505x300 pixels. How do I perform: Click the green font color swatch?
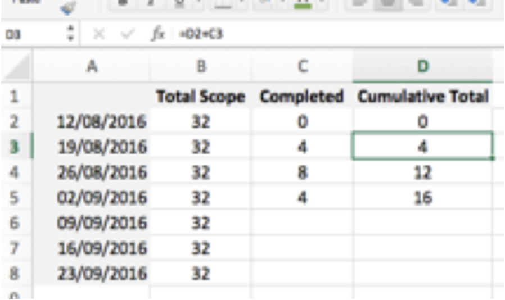(x=304, y=4)
